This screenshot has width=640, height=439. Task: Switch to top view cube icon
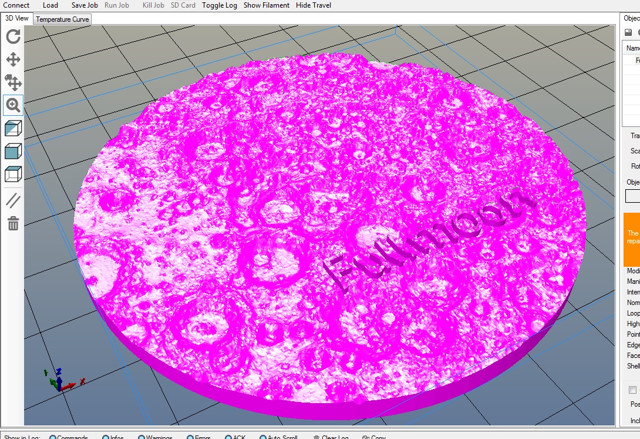pyautogui.click(x=13, y=174)
